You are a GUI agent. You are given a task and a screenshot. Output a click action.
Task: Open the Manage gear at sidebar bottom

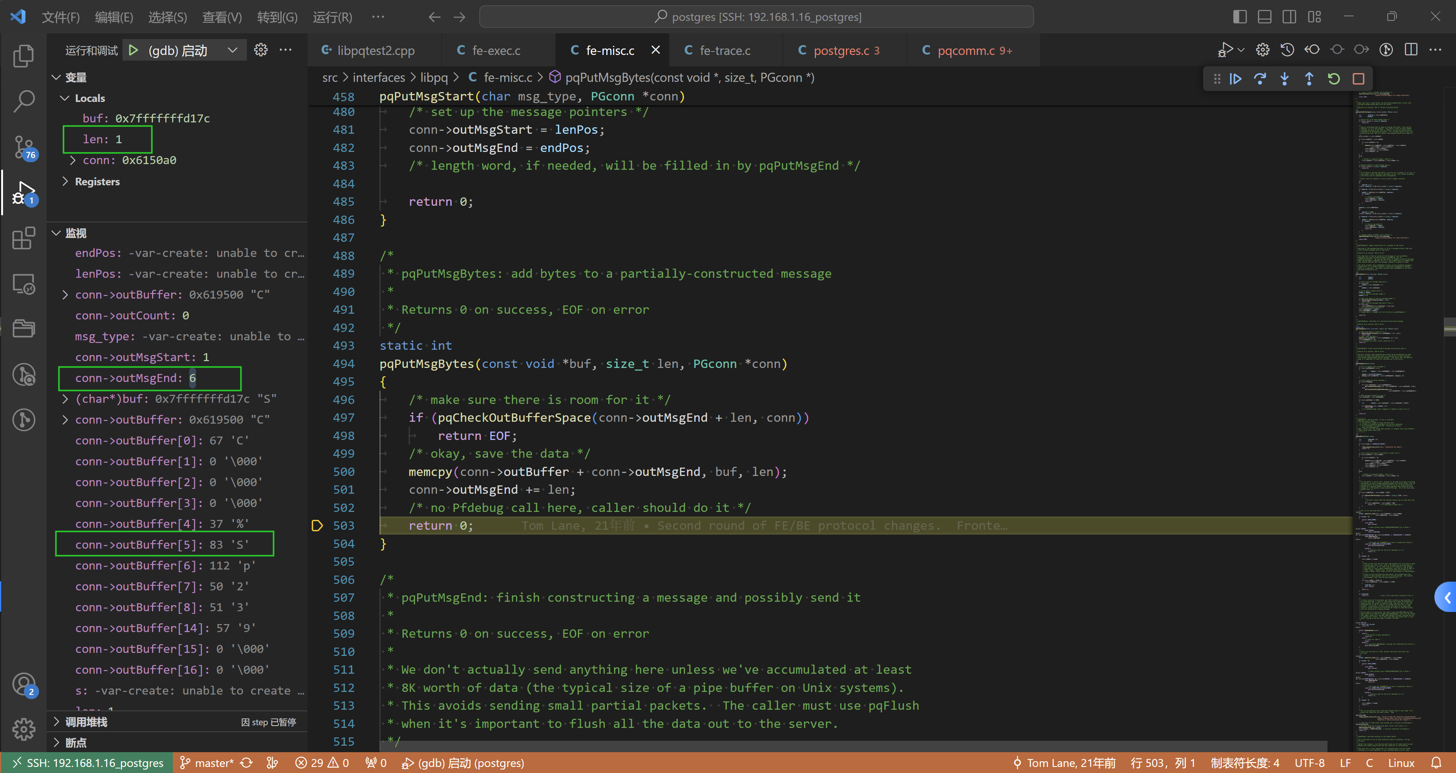23,729
